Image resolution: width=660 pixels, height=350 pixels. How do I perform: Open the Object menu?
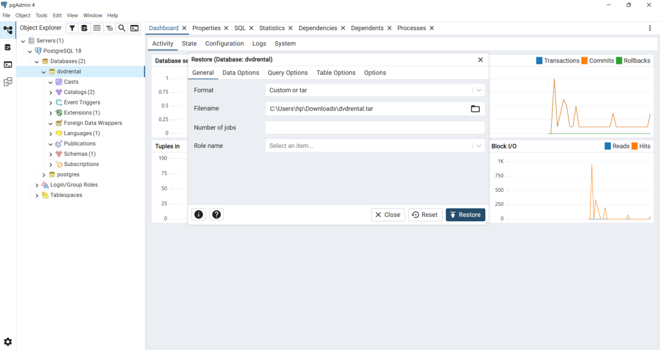[23, 15]
